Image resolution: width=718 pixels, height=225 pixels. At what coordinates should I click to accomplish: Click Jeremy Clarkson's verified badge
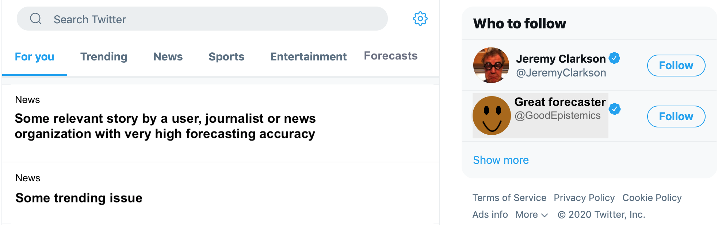click(615, 58)
